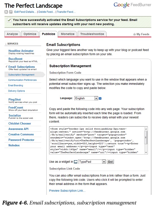Switch to the Analyze tab
Screen dimensions: 153x207
point(12,34)
